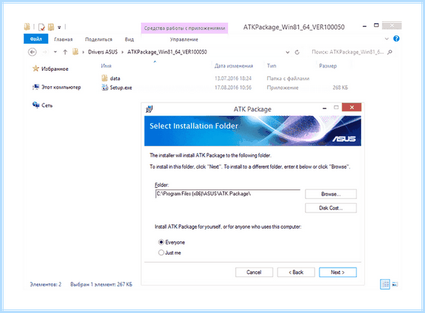Viewport: 425px width, 313px height.
Task: Select the Just me radio option
Action: [161, 253]
